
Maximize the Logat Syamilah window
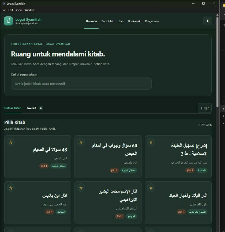click(x=203, y=3)
